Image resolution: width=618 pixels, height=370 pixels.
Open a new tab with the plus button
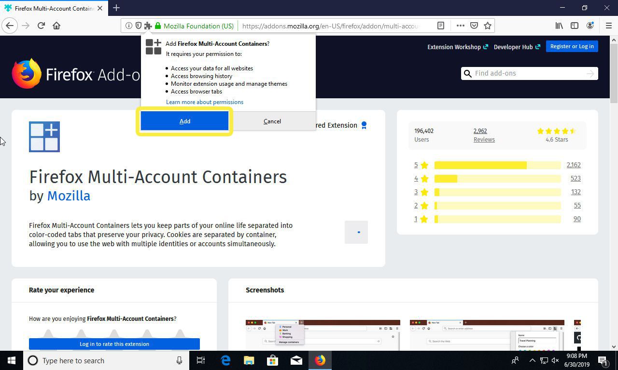[x=116, y=8]
